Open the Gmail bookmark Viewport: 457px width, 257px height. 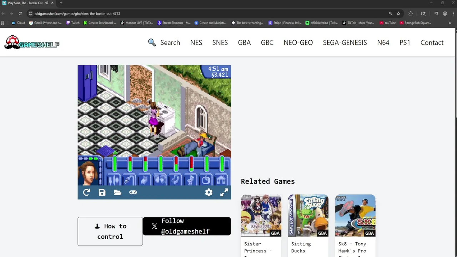tap(45, 23)
